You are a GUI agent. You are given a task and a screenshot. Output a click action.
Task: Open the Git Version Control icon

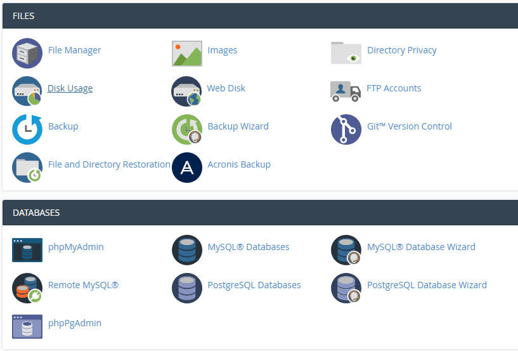point(346,129)
